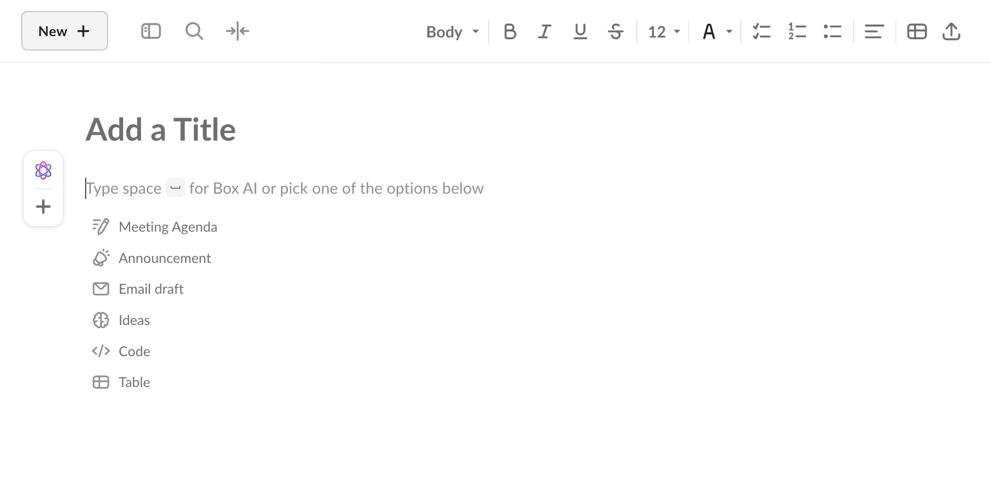Open Box AI from the floating sidebar
This screenshot has width=991, height=483.
(43, 171)
